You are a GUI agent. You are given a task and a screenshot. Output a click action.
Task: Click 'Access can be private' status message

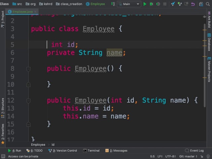click(x=23, y=156)
